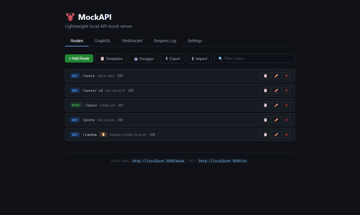This screenshot has height=215, width=360.
Task: Delete the GET /posts route using the X icon
Action: pos(286,120)
